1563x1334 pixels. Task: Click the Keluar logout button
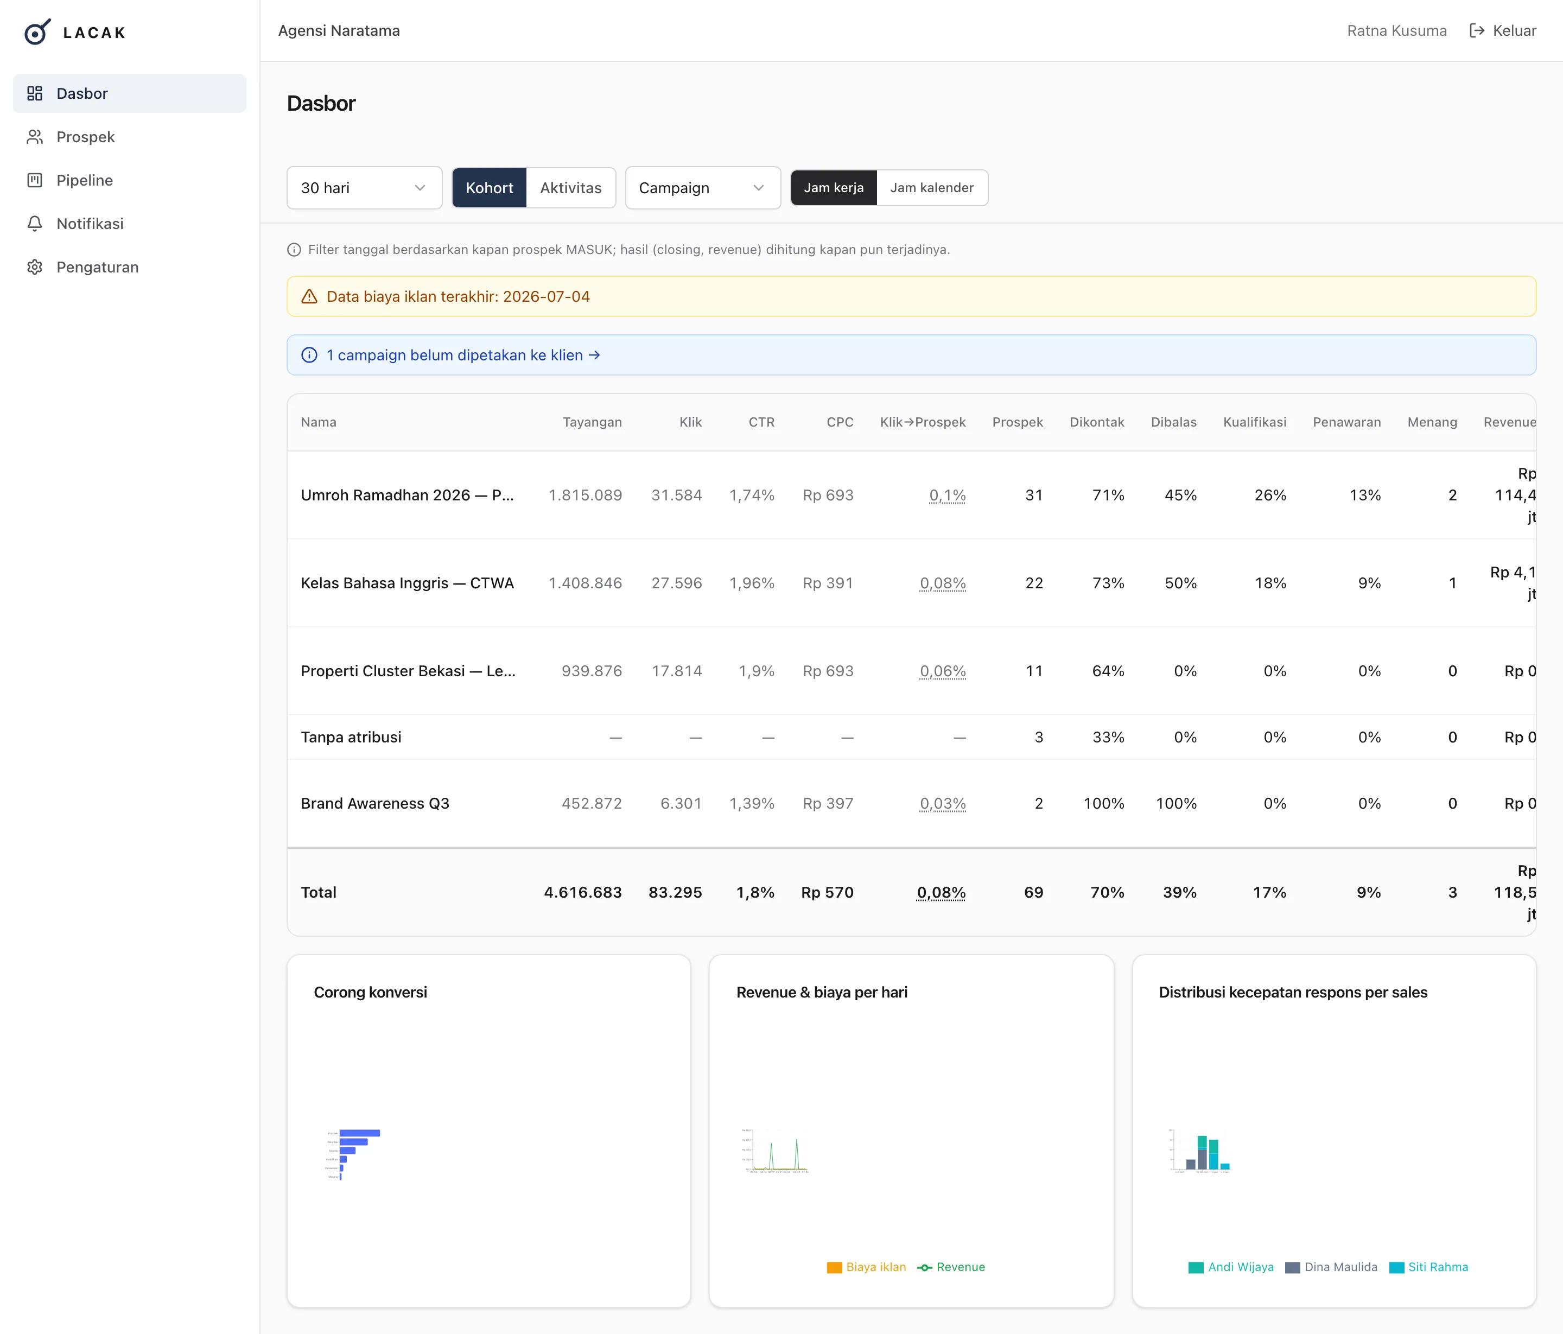1503,31
